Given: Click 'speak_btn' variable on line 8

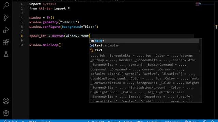Looking at the screenshot, I should pyautogui.click(x=38, y=36).
